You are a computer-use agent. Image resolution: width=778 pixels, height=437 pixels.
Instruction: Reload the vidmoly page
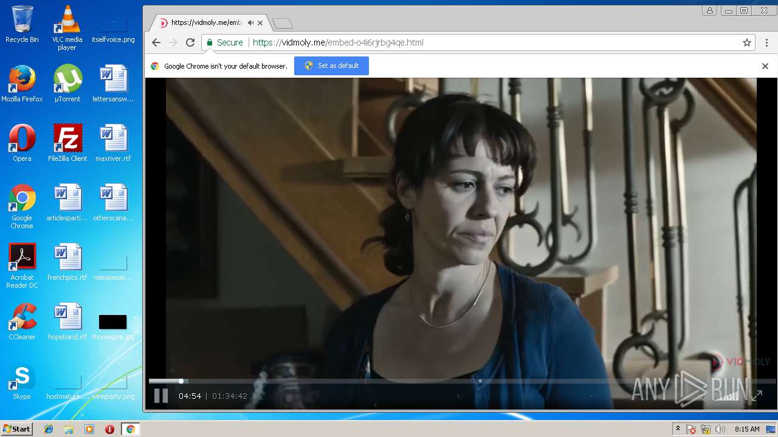tap(190, 42)
